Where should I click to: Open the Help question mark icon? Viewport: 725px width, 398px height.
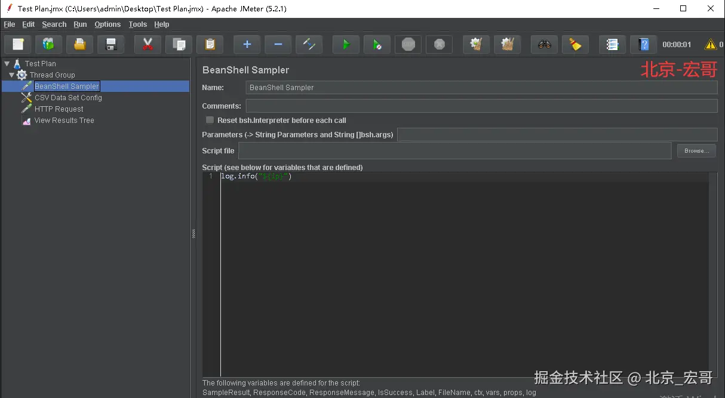click(x=643, y=44)
